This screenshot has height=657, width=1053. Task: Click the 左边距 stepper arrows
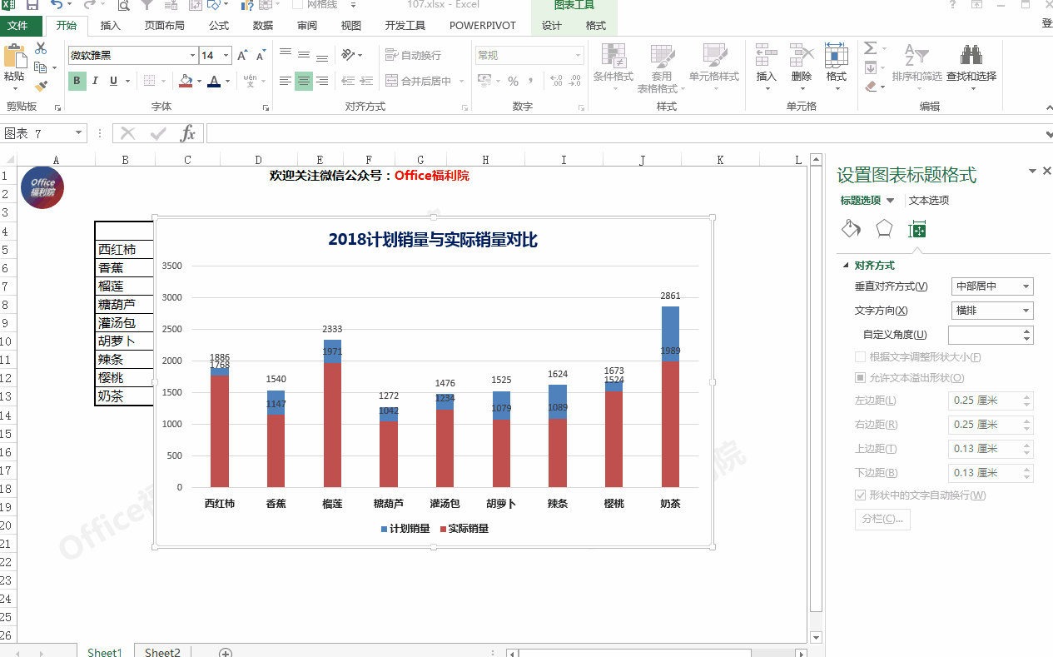coord(1027,401)
